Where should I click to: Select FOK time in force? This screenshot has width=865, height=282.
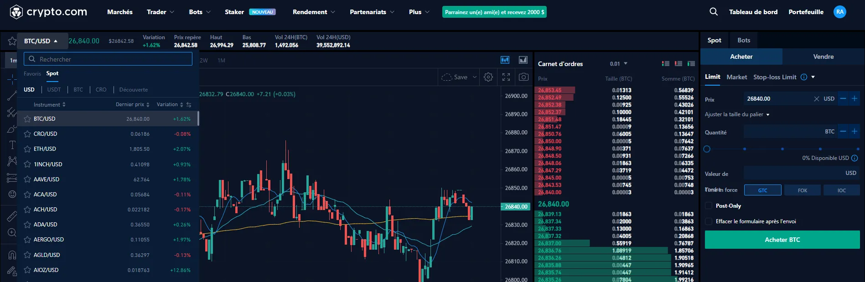tap(802, 190)
